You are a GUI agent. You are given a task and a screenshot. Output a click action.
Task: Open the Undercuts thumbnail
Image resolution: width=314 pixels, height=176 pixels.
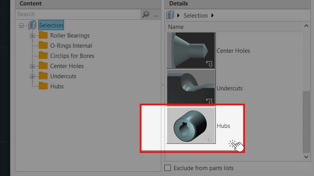[x=191, y=87]
